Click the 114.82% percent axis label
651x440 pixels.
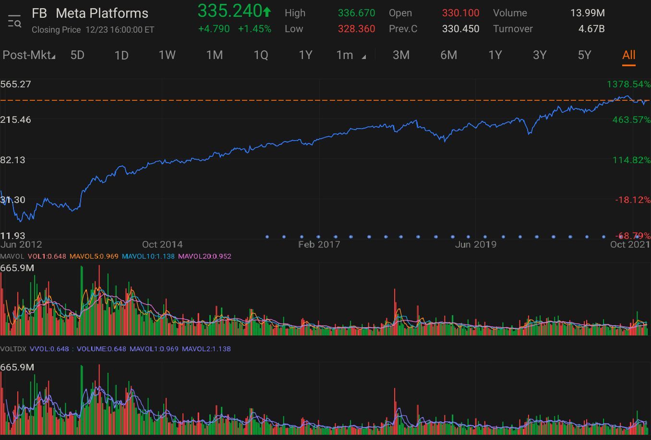tap(631, 160)
